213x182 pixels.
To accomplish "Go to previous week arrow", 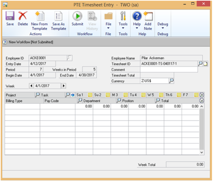I will point(32,86).
